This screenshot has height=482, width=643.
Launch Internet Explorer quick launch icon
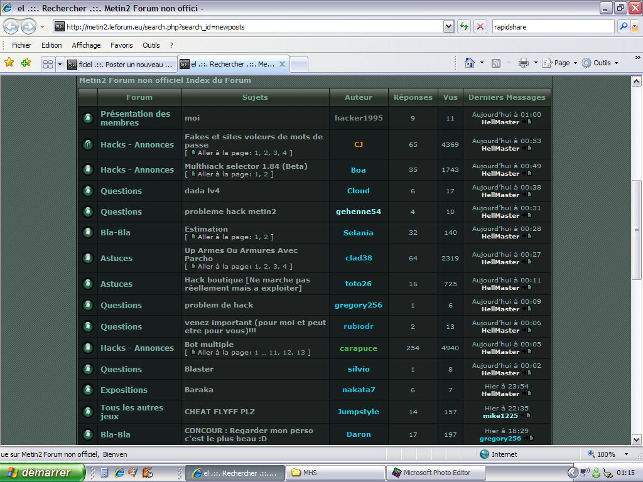click(119, 473)
